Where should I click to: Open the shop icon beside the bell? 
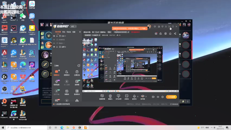coord(165,34)
